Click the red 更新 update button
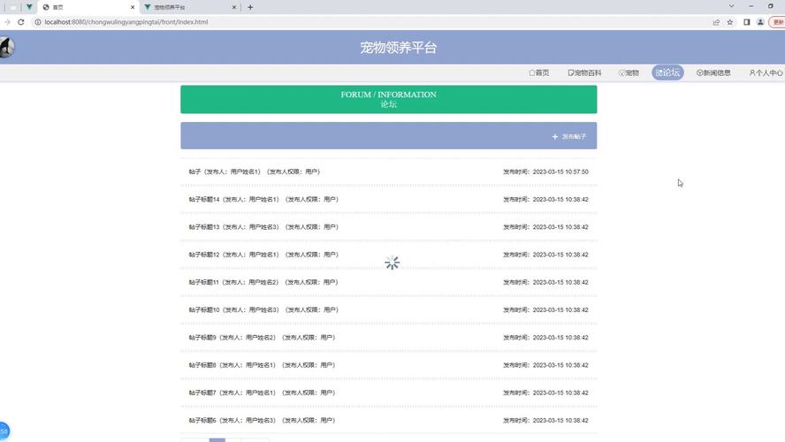785x442 pixels. (778, 22)
